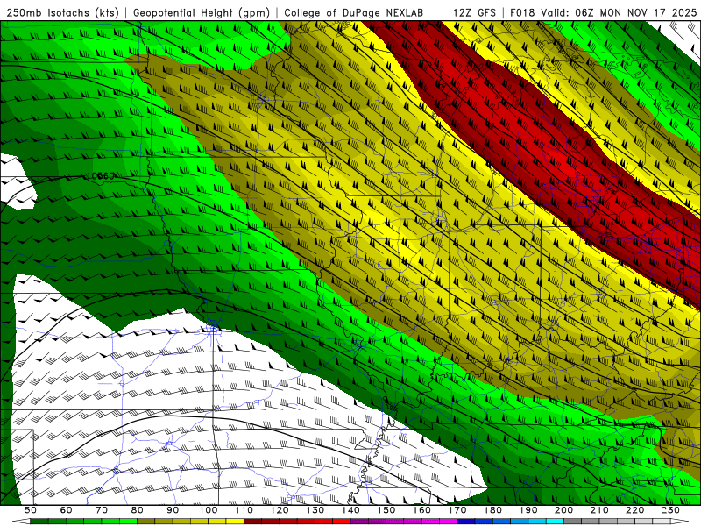701x526 pixels.
Task: Click the 60 label on the color scale
Action: 67,510
